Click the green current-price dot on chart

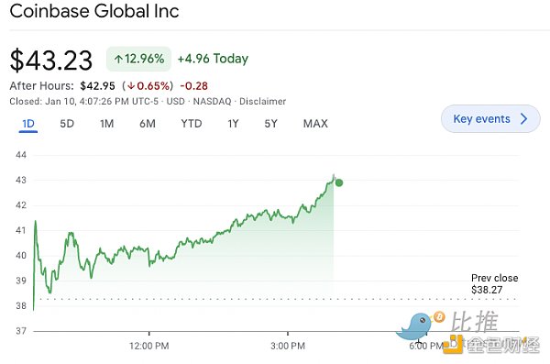pos(339,182)
